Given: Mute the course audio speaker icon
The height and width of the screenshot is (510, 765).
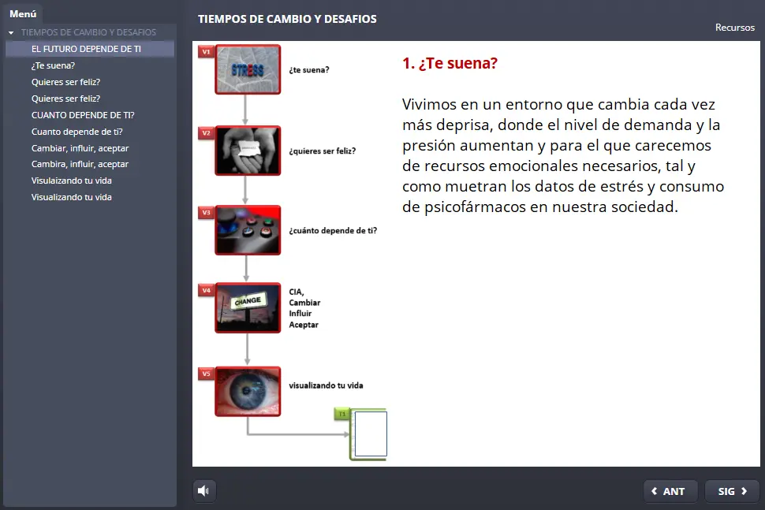Looking at the screenshot, I should coord(204,491).
